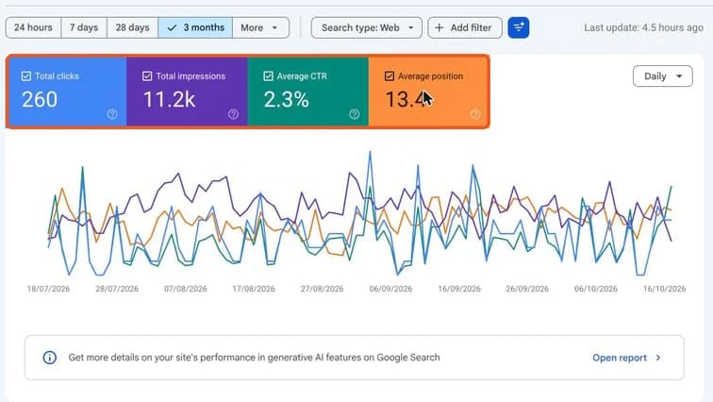Click the 28/07/2026 axis date label

(x=117, y=289)
